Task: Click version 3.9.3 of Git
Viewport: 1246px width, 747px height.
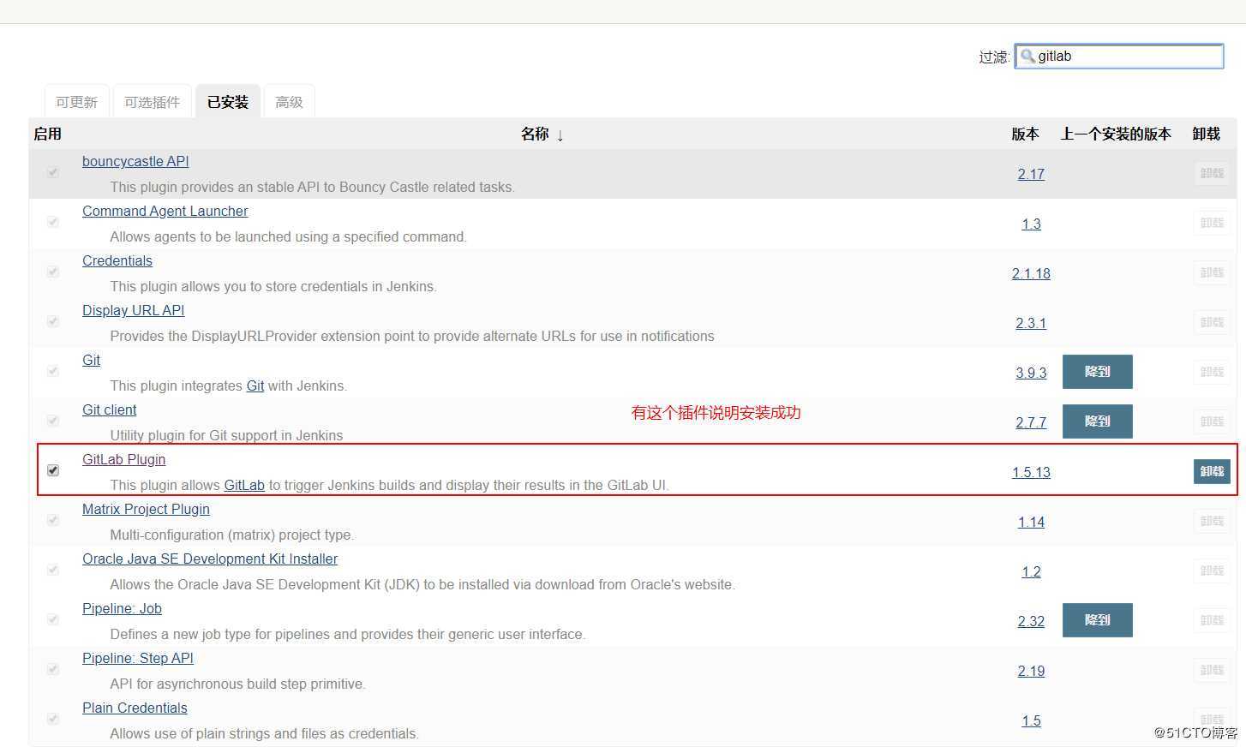Action: coord(1031,373)
